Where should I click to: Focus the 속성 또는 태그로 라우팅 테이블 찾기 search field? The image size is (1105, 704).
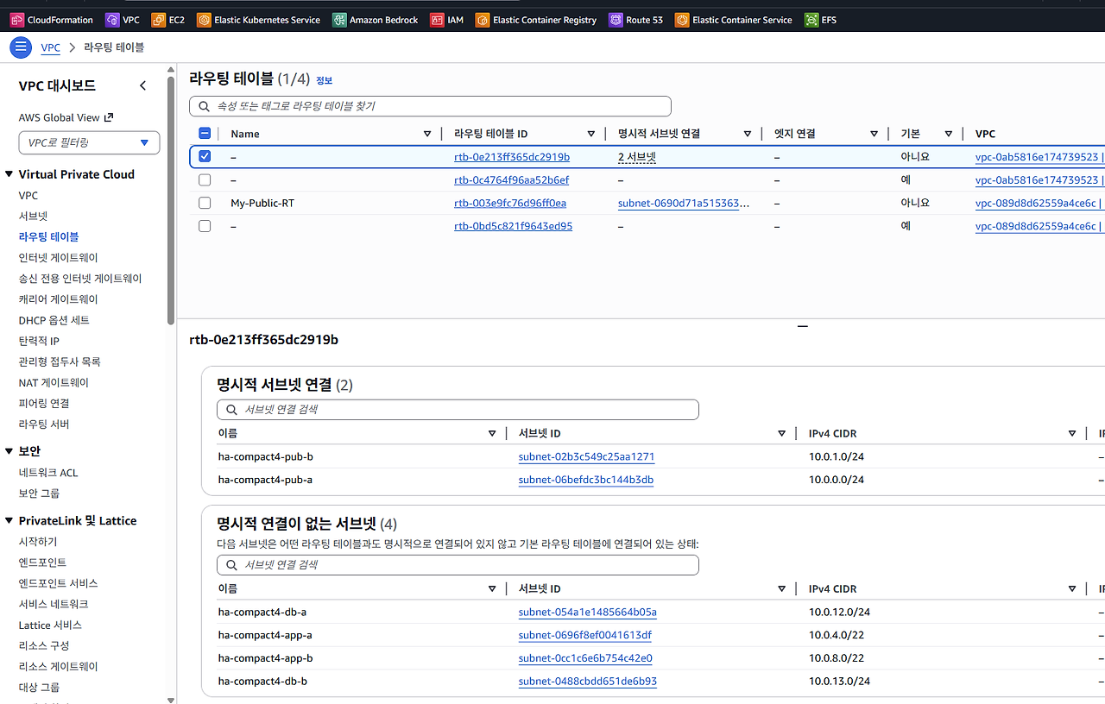[430, 106]
